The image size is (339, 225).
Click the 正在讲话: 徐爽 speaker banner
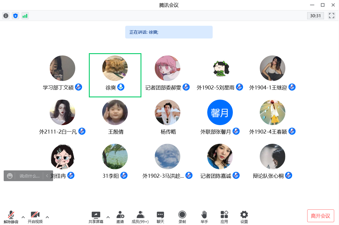coord(169,32)
